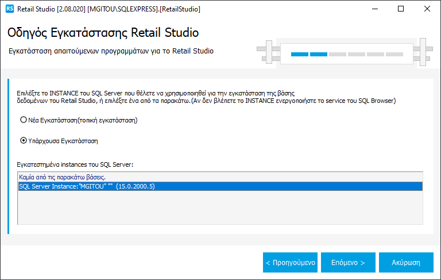Minimize the Retail Studio window
Viewport: 441px width, 280px height.
pyautogui.click(x=374, y=9)
